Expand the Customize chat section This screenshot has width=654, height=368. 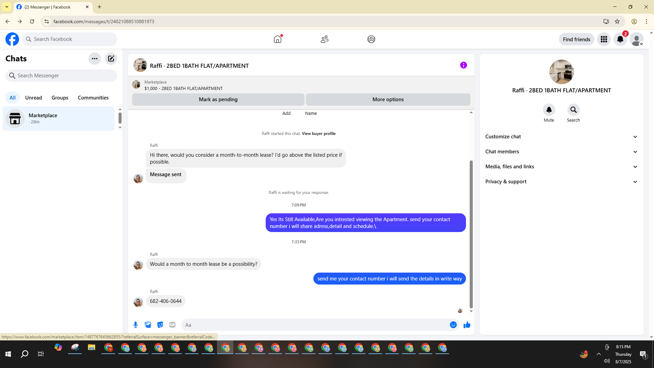coord(561,137)
